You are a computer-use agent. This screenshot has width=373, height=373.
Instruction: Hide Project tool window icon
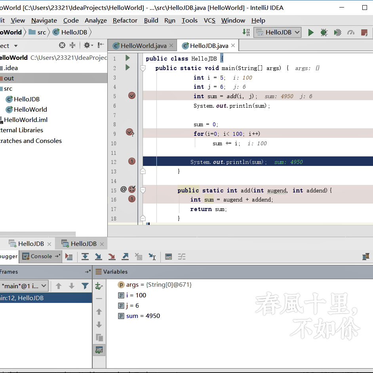(101, 45)
